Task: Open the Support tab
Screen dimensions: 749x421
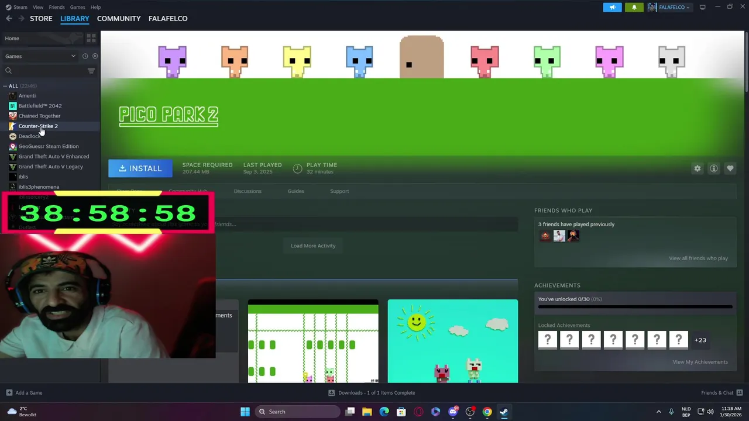Action: pos(339,191)
